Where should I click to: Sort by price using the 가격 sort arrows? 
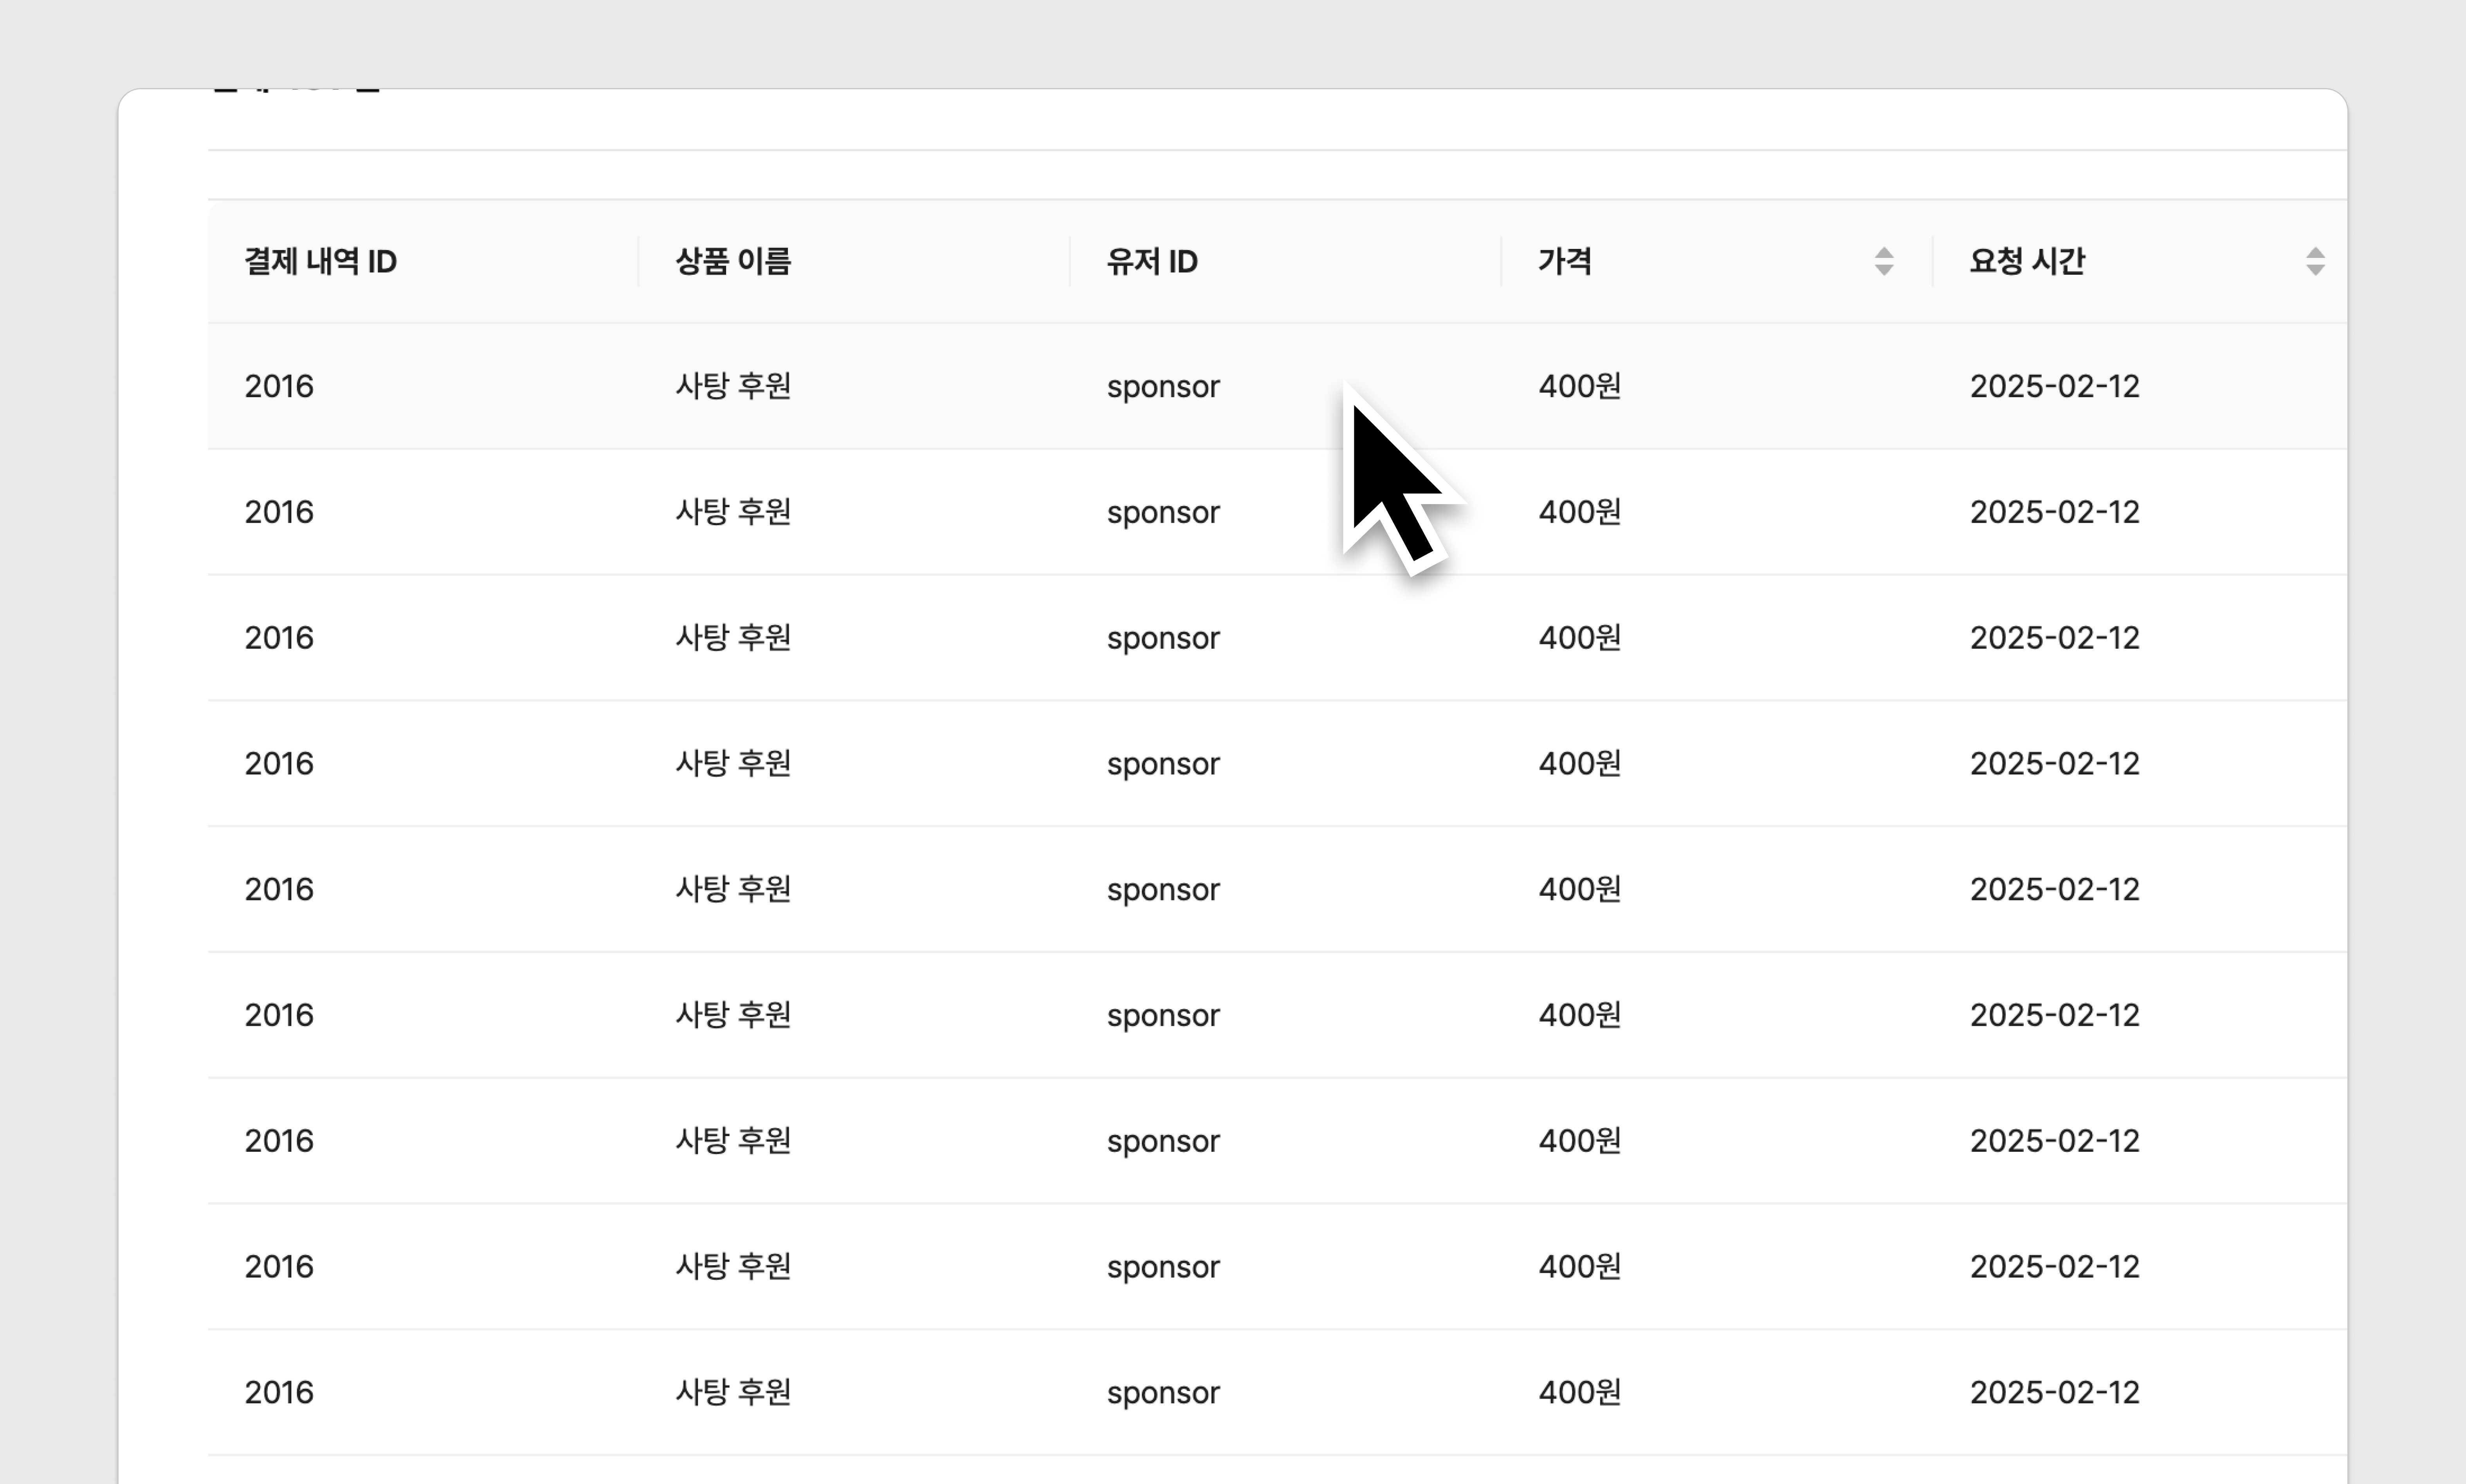point(1883,262)
